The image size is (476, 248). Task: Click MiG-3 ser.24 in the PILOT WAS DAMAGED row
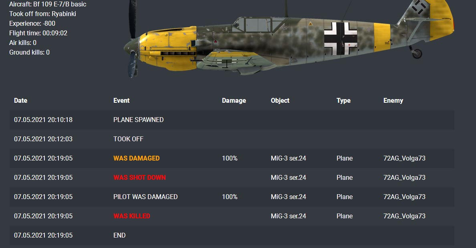click(x=288, y=197)
